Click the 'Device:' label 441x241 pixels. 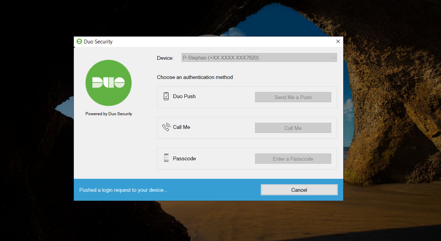[165, 58]
